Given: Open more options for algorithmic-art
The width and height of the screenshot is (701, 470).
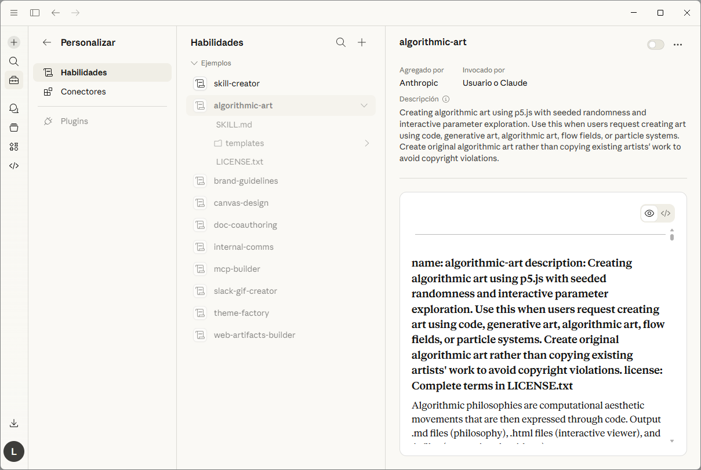Looking at the screenshot, I should pyautogui.click(x=678, y=45).
